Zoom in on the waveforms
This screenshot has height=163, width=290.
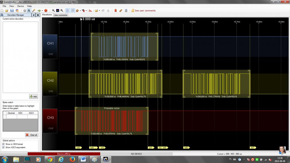pyautogui.click(x=62, y=11)
